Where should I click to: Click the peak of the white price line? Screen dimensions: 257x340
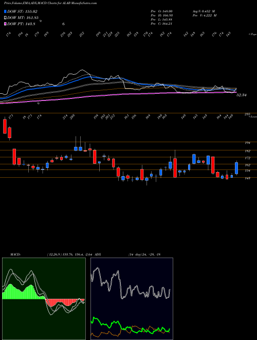(x=82, y=70)
